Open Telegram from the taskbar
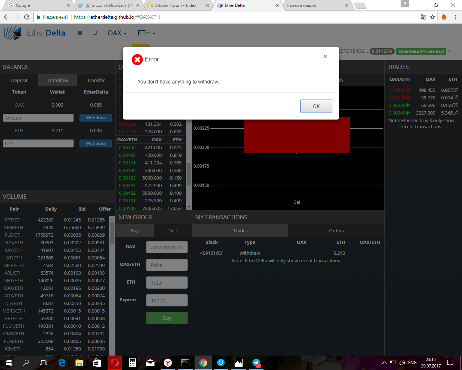 point(256,363)
